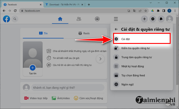Open the Chrome profile T avatar
This screenshot has height=109, width=179.
[169, 11]
